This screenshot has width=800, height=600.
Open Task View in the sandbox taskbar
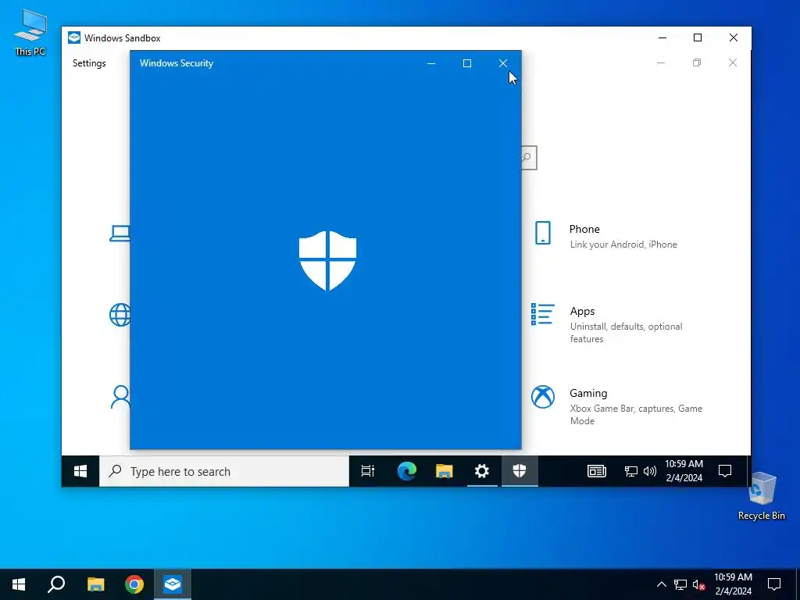(368, 471)
